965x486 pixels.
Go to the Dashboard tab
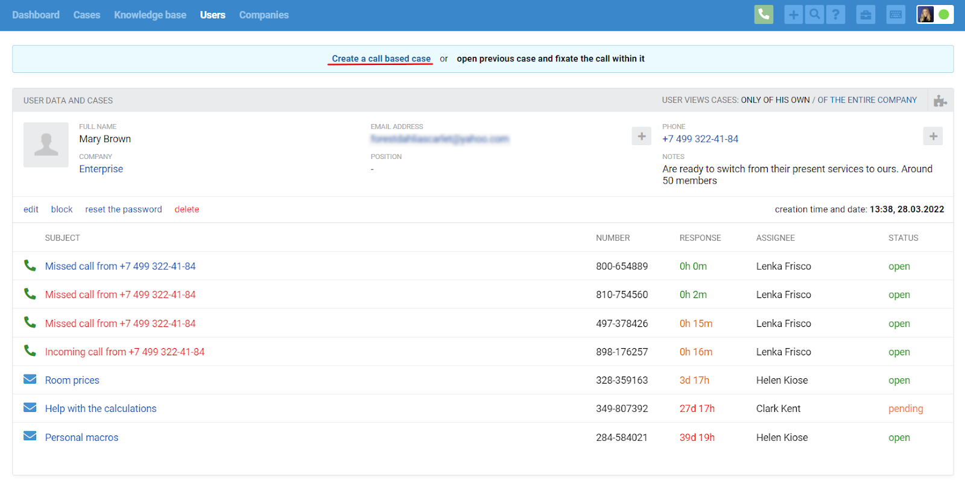click(36, 15)
